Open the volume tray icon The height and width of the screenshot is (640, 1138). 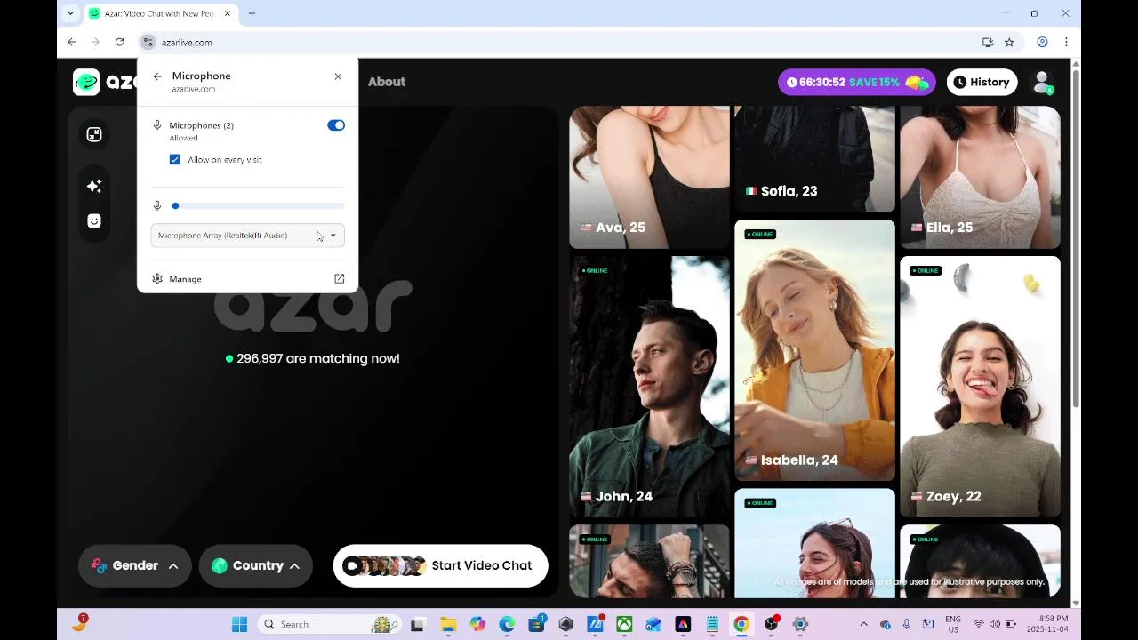click(x=995, y=624)
